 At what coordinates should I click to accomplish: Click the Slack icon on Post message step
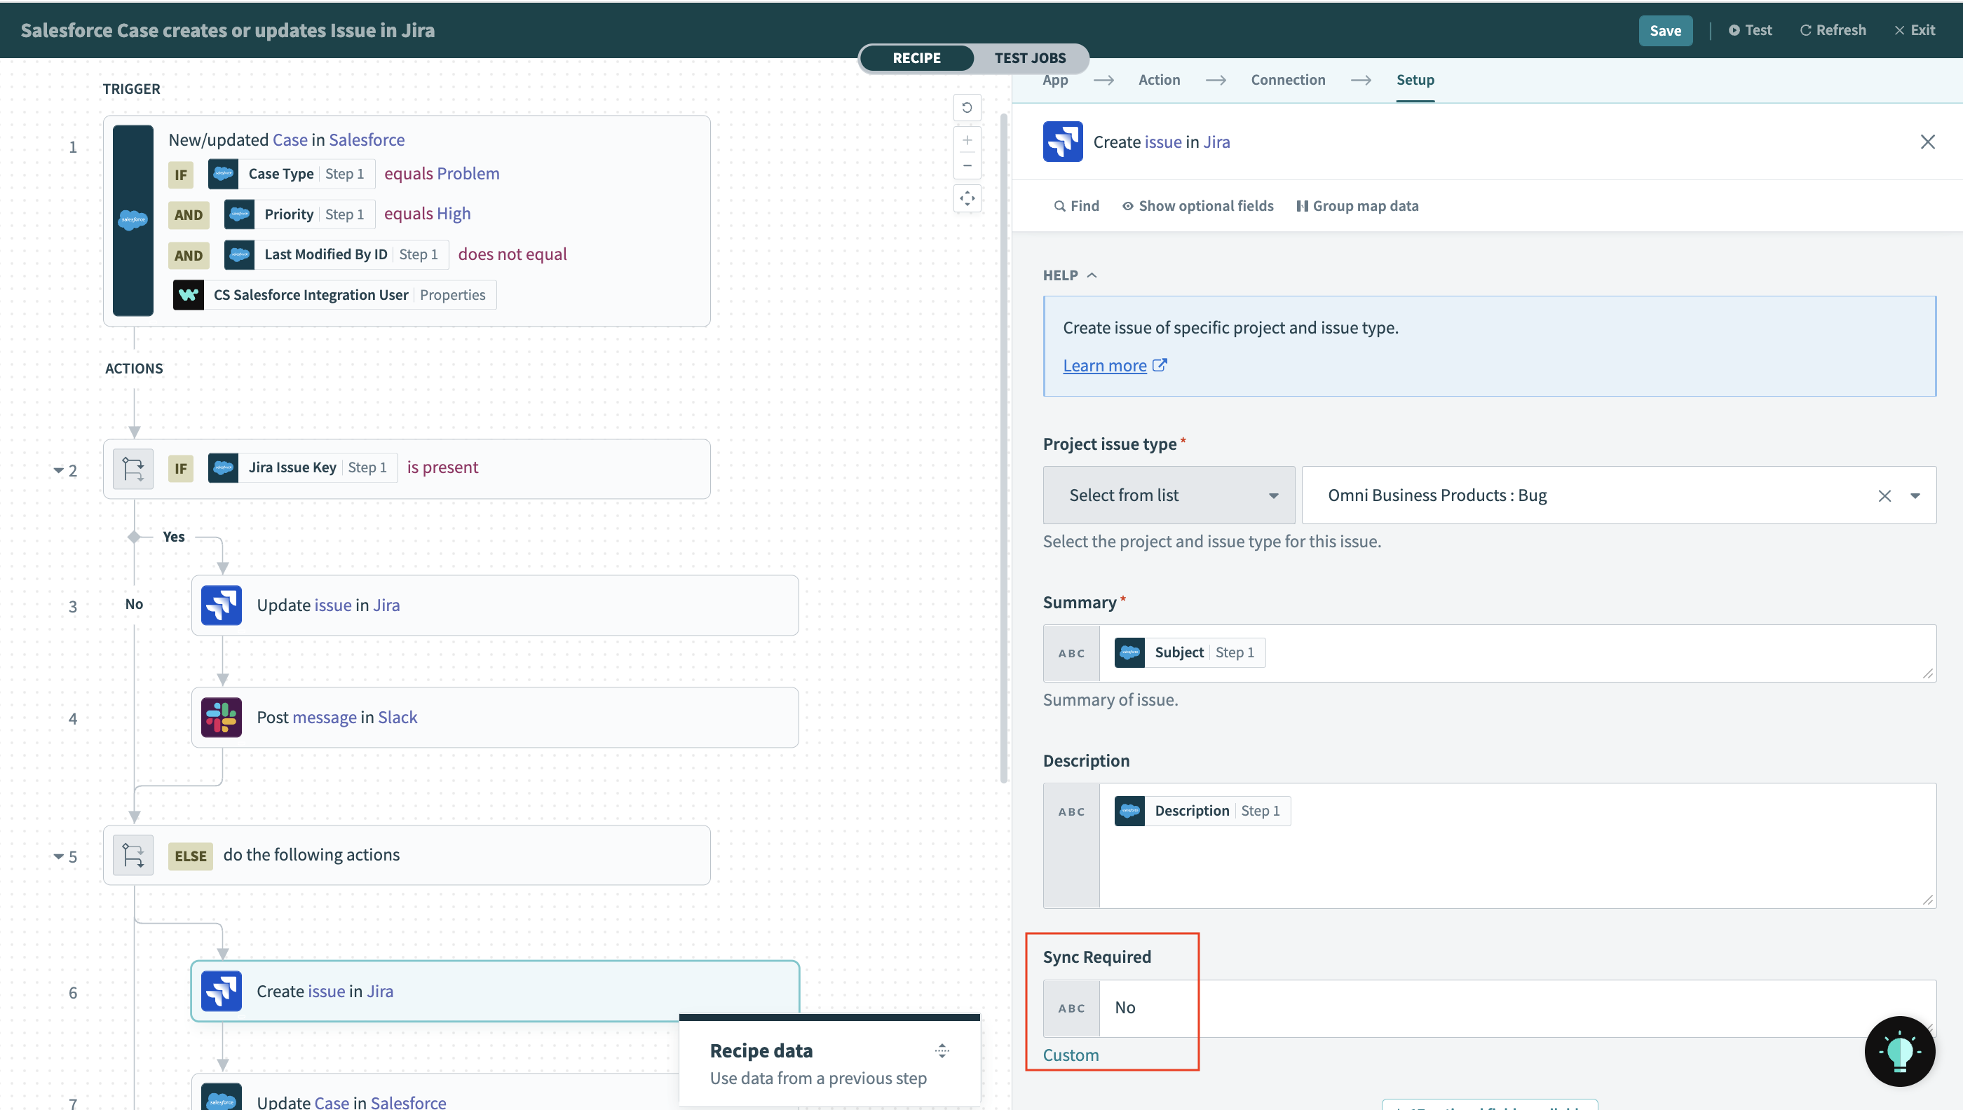pos(220,717)
